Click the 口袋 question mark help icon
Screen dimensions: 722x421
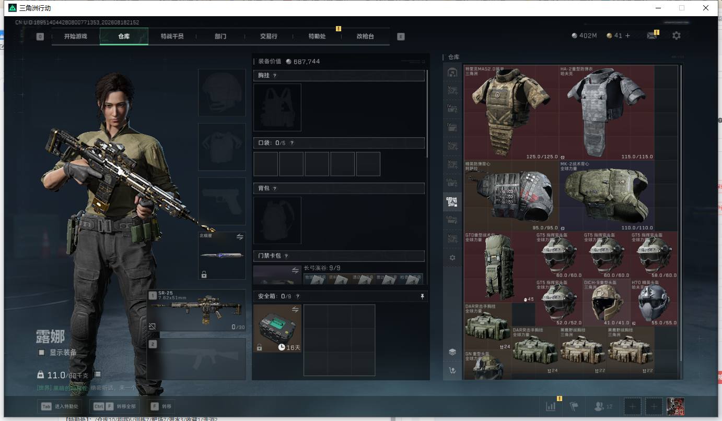[x=292, y=143]
